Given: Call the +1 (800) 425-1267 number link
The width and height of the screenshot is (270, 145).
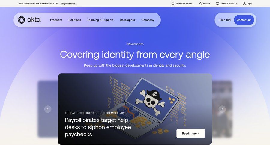Looking at the screenshot, I should 184,3.
